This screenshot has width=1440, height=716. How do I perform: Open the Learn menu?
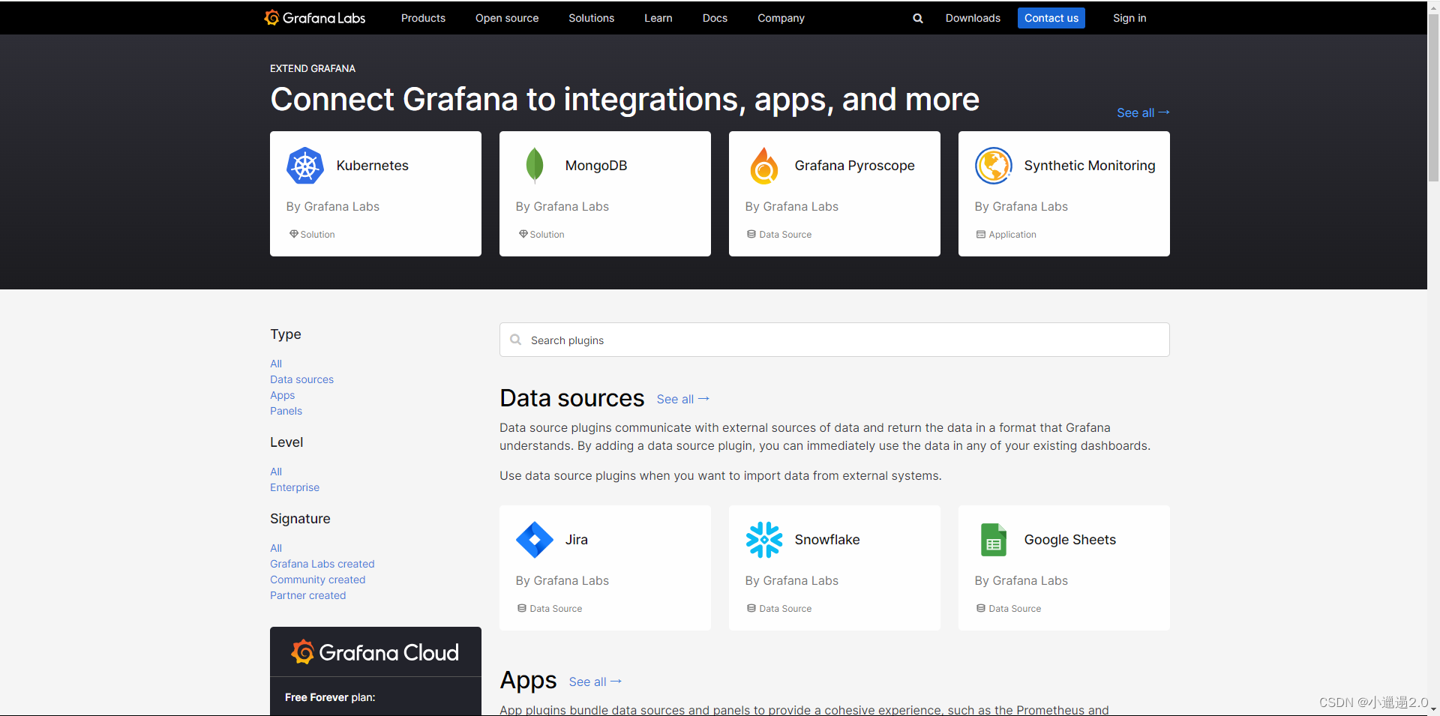click(658, 18)
